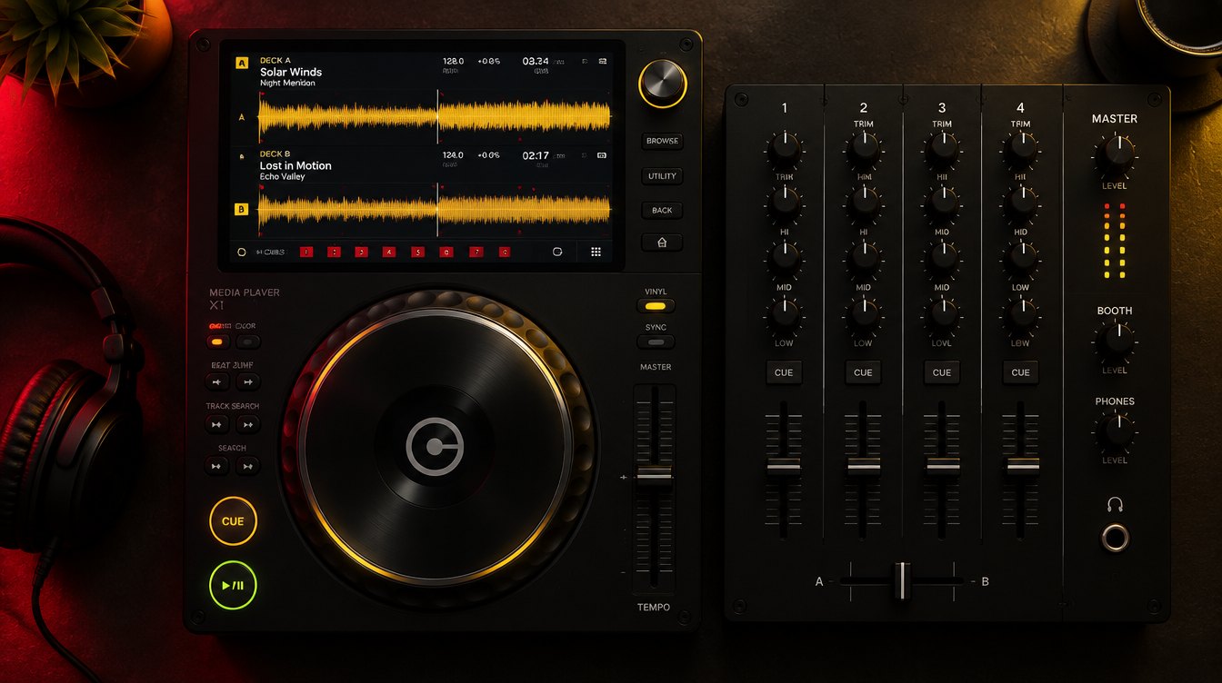Viewport: 1222px width, 683px height.
Task: Tap the rightmost small icon on Deck A header
Action: 602,62
